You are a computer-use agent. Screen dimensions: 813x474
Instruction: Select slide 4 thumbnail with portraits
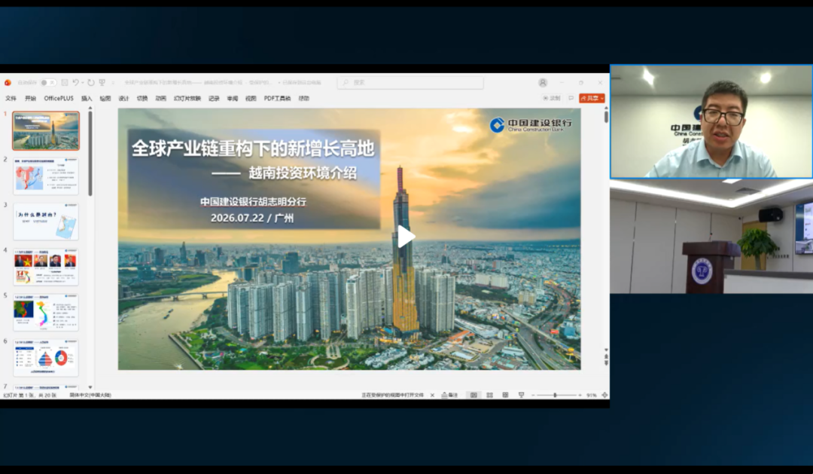point(46,267)
